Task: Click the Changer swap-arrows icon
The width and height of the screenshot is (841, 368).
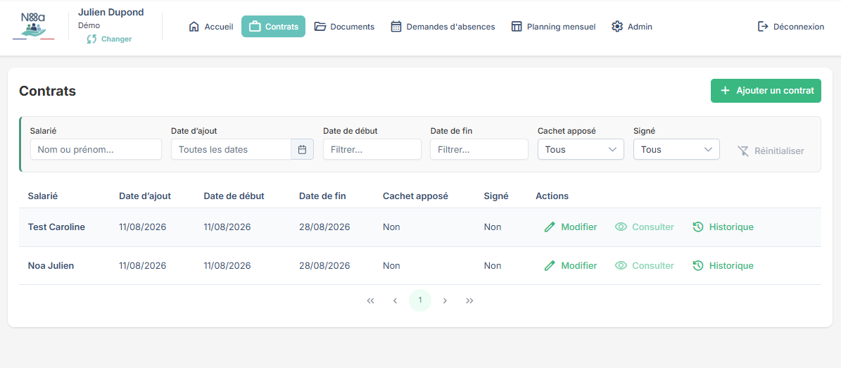Action: [x=91, y=39]
